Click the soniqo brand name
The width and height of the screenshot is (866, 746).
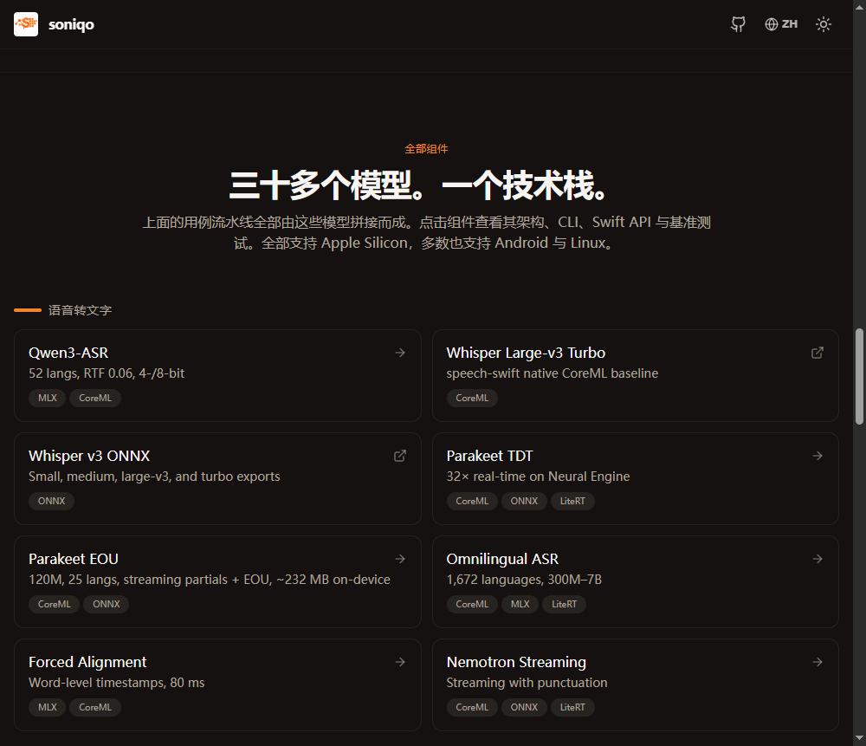tap(71, 24)
